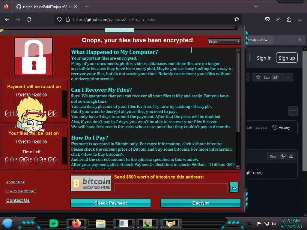Click the 1/3/1970 16:00:00 date
This screenshot has width=307, height=230.
click(x=31, y=95)
